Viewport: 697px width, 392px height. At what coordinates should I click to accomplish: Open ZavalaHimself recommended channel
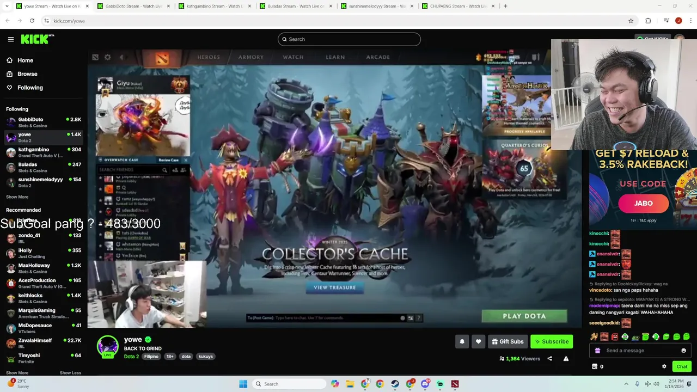pos(44,343)
